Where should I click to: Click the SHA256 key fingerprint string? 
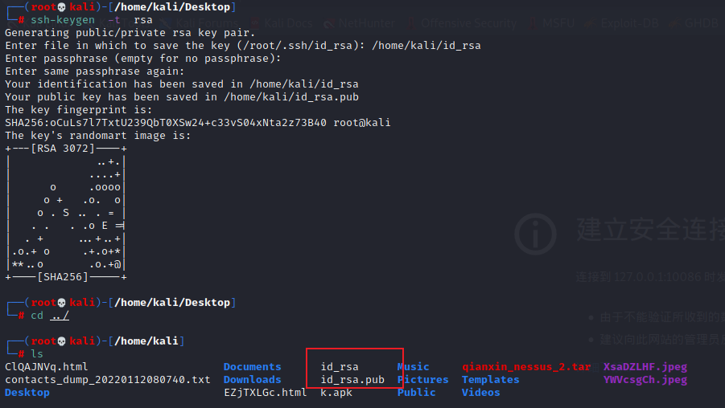pyautogui.click(x=166, y=123)
